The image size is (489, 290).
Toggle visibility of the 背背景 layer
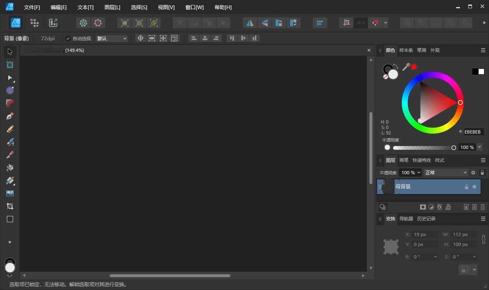[474, 187]
